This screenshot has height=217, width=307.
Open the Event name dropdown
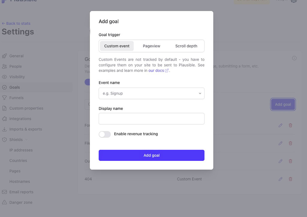pyautogui.click(x=151, y=93)
